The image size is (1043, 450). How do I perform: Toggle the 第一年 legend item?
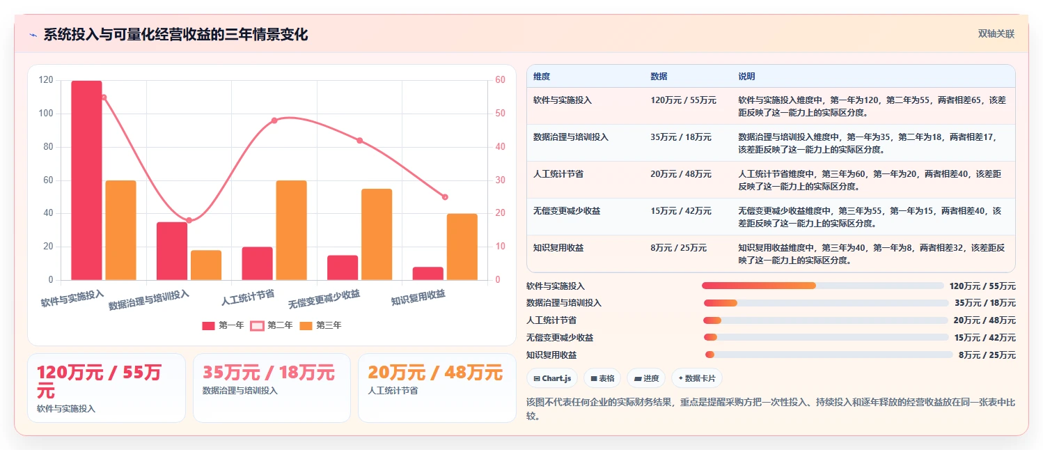pyautogui.click(x=223, y=325)
